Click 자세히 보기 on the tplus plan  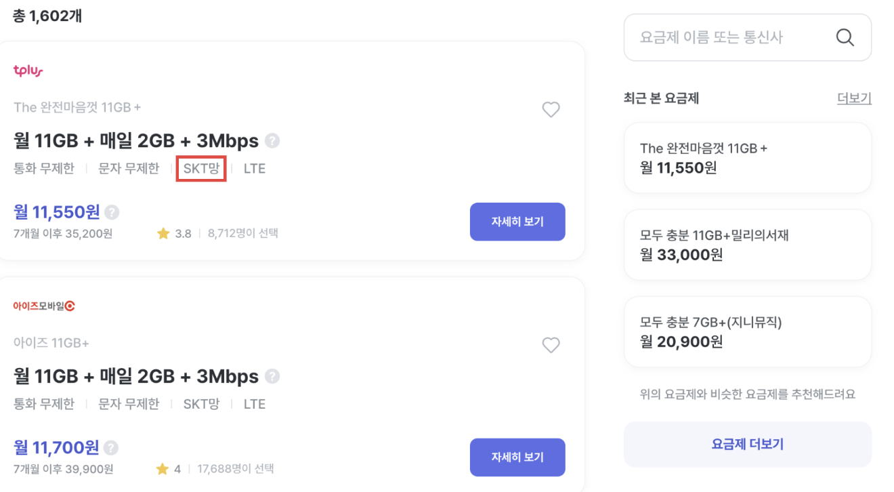517,222
